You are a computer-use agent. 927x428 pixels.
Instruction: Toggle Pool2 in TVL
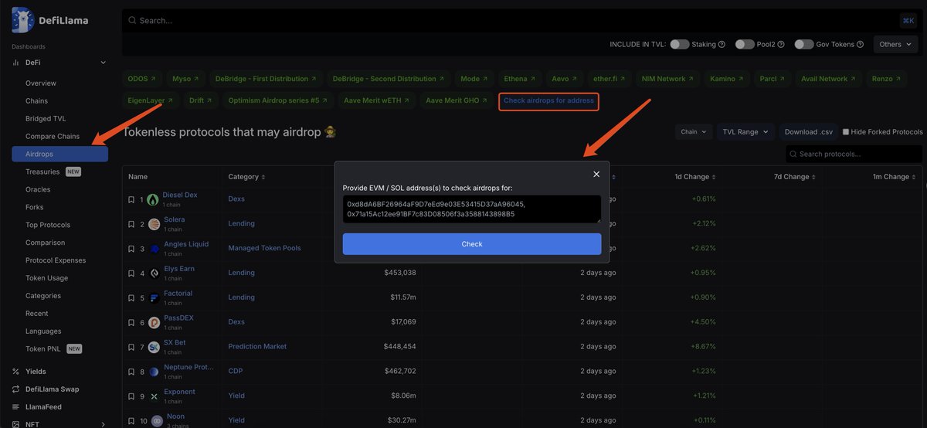pos(745,45)
